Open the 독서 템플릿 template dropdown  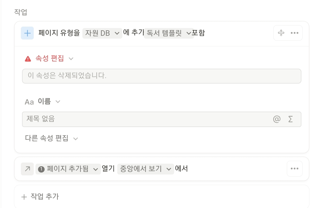click(x=169, y=33)
